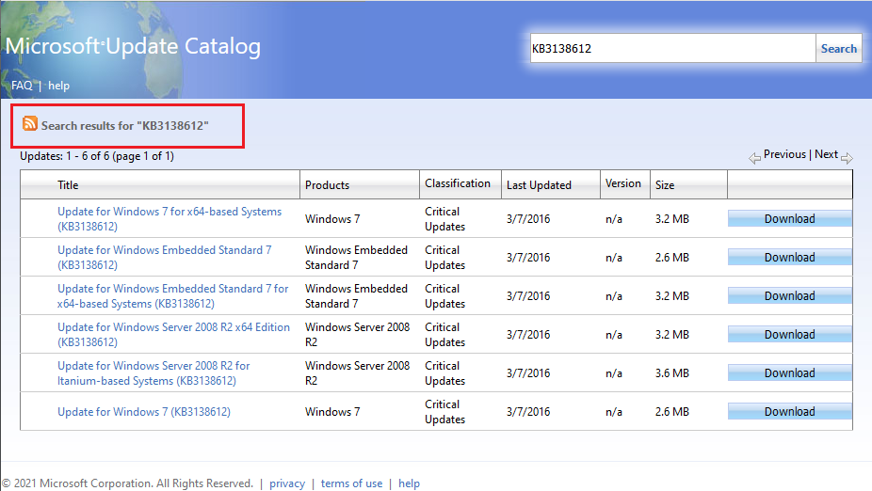Download the Itanium-based 3.6 MB update
The image size is (872, 491).
790,373
